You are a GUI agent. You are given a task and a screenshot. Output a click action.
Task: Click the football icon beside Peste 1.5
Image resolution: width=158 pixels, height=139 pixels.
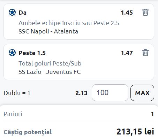point(12,53)
